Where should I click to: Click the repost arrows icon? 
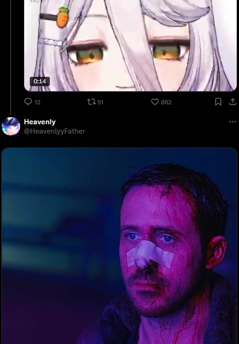click(x=91, y=102)
